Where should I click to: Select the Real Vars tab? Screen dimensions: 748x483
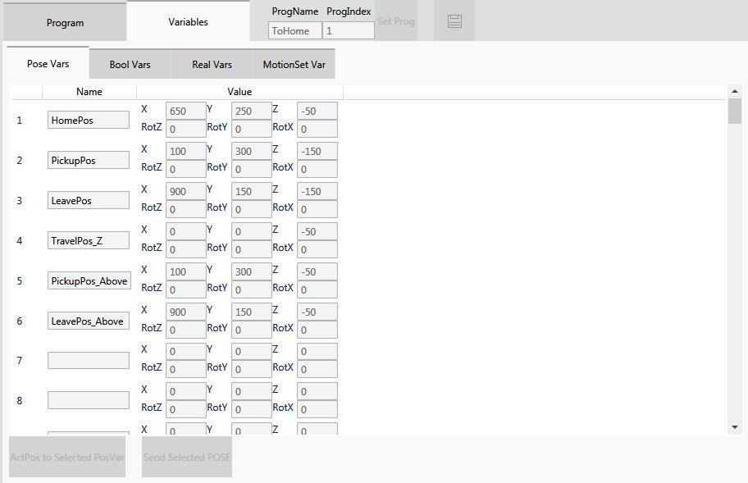click(x=212, y=64)
